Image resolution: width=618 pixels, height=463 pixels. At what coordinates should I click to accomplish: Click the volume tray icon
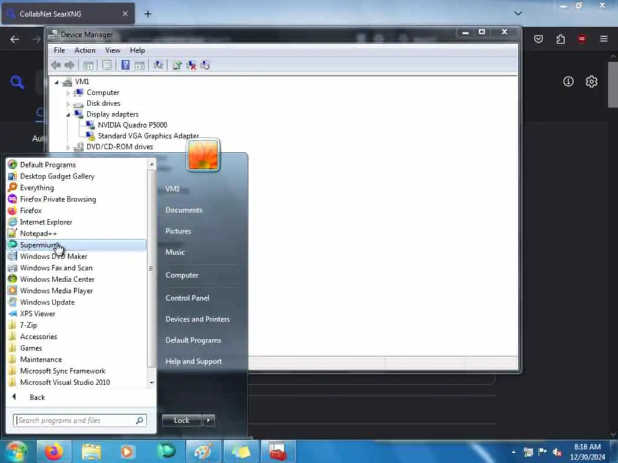coord(557,452)
